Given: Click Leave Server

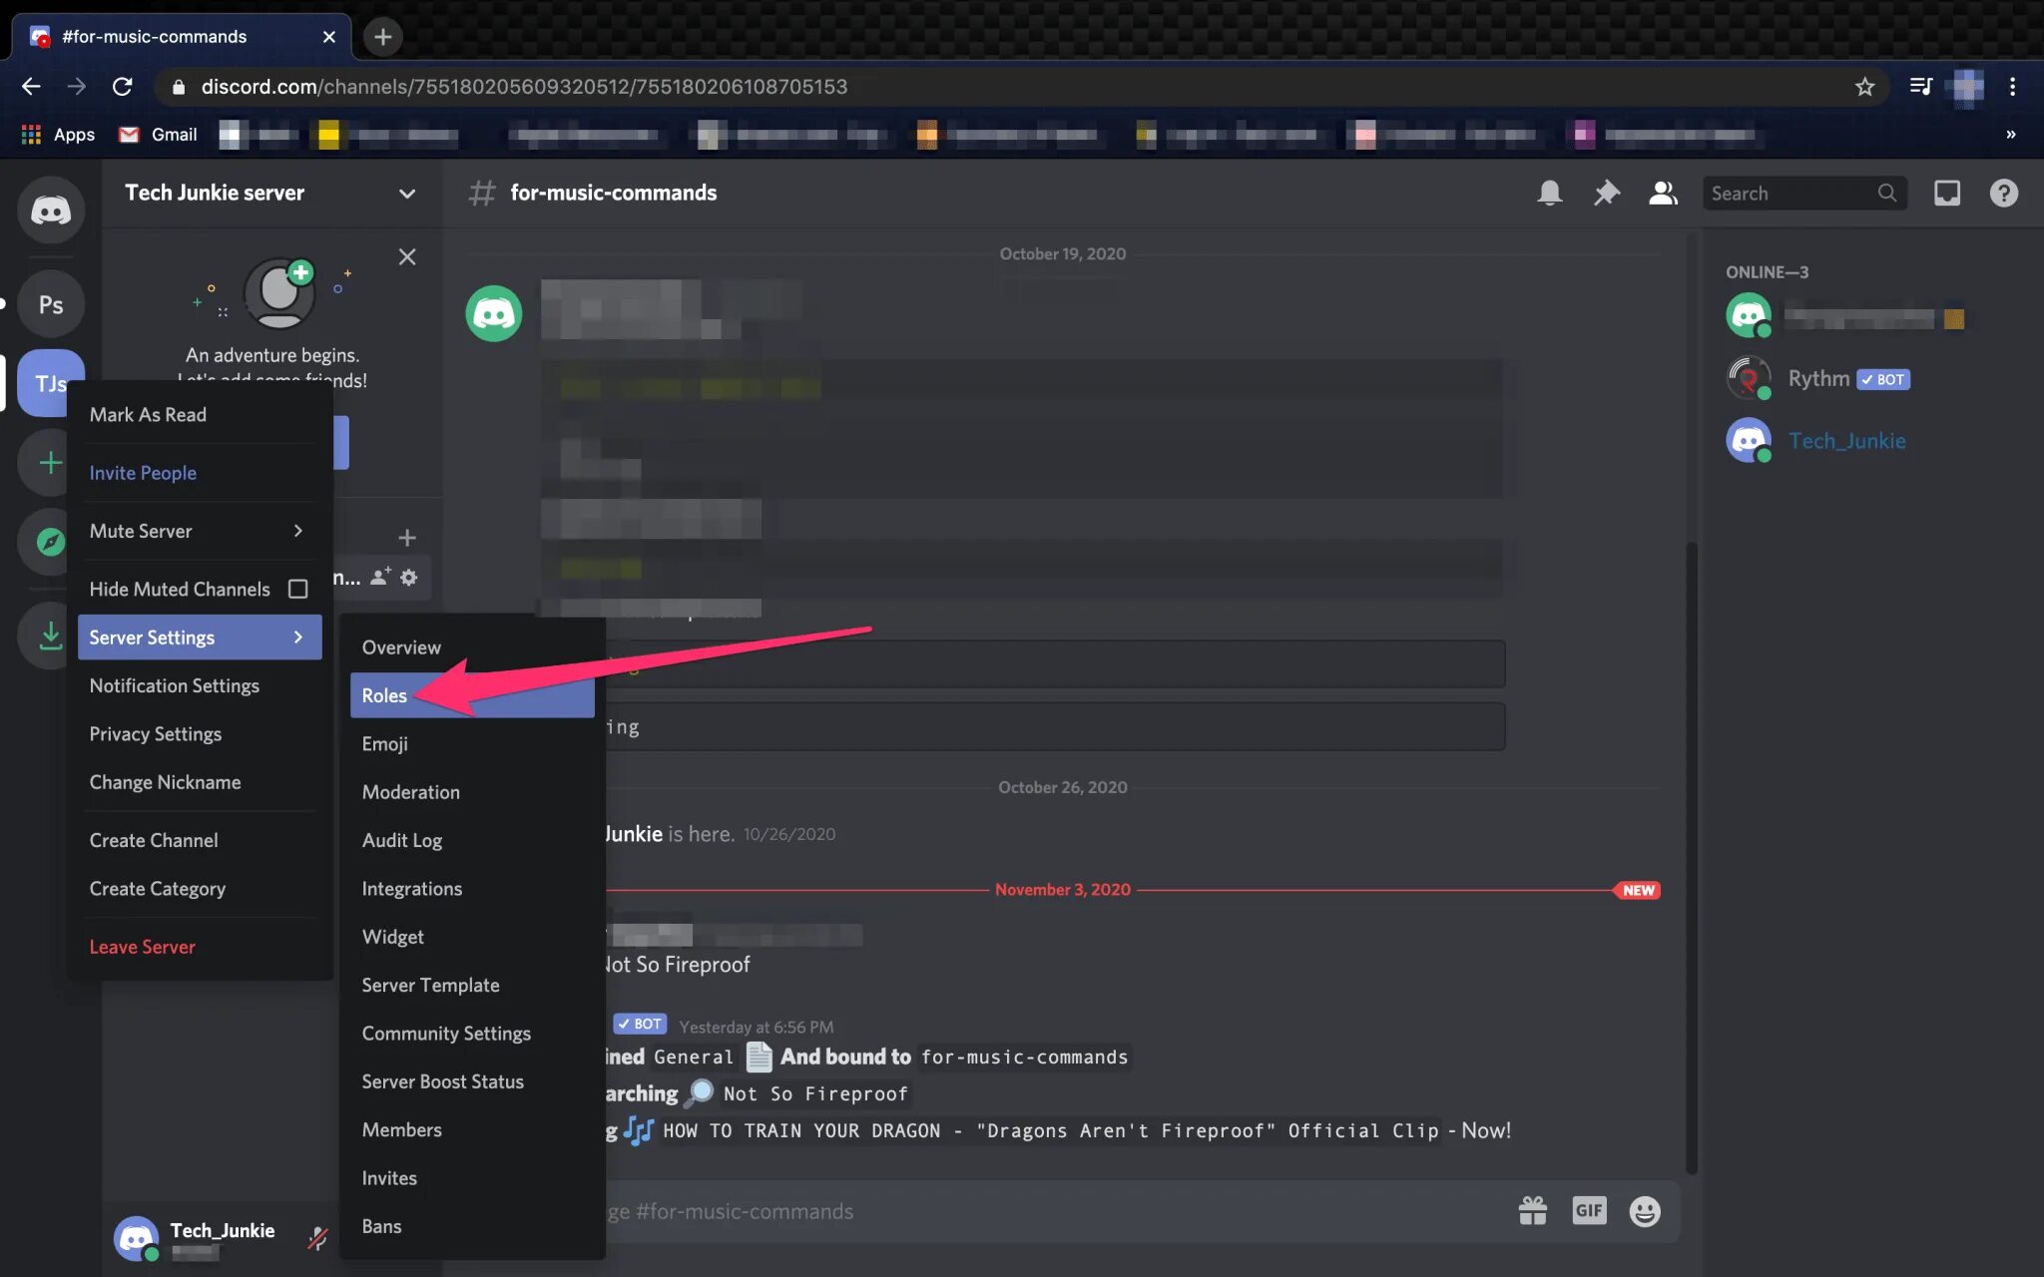Looking at the screenshot, I should 200,947.
